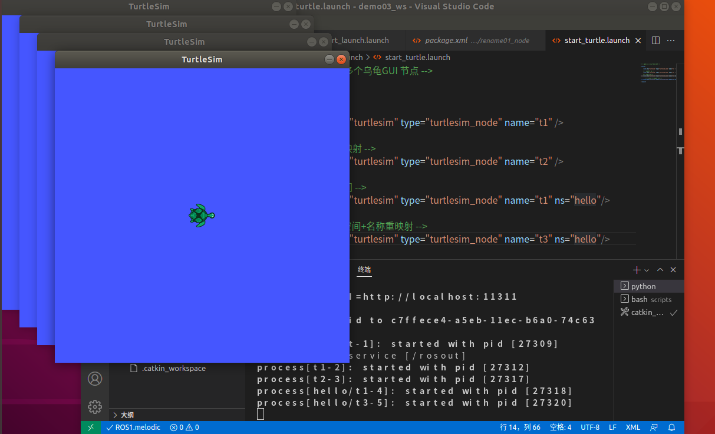Click the remote window indicator icon
Screen dimensions: 715x434
91,428
